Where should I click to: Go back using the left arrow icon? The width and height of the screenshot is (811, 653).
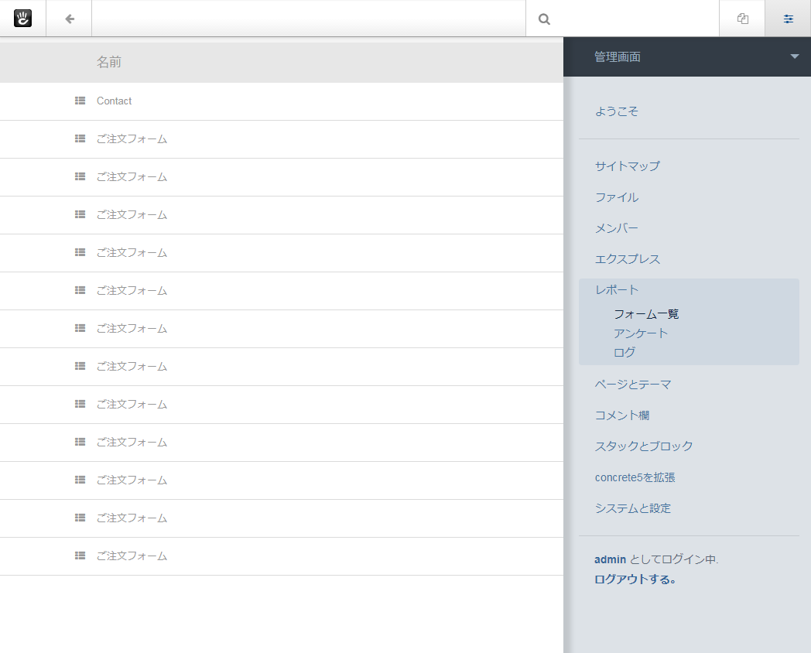pos(70,19)
